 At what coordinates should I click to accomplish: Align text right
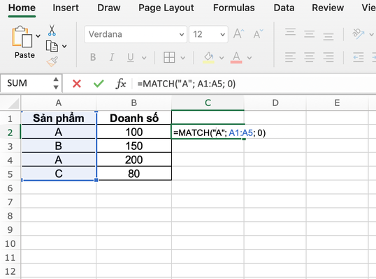coord(328,57)
